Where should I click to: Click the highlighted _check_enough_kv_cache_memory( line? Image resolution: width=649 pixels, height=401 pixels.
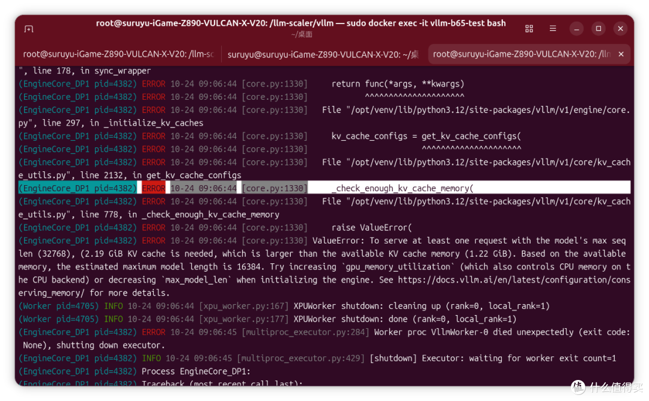(324, 188)
